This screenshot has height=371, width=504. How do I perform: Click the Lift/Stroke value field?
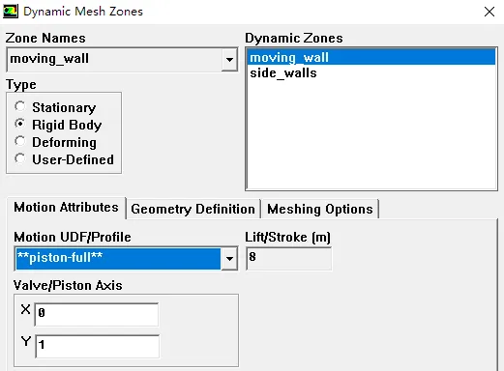coord(288,258)
